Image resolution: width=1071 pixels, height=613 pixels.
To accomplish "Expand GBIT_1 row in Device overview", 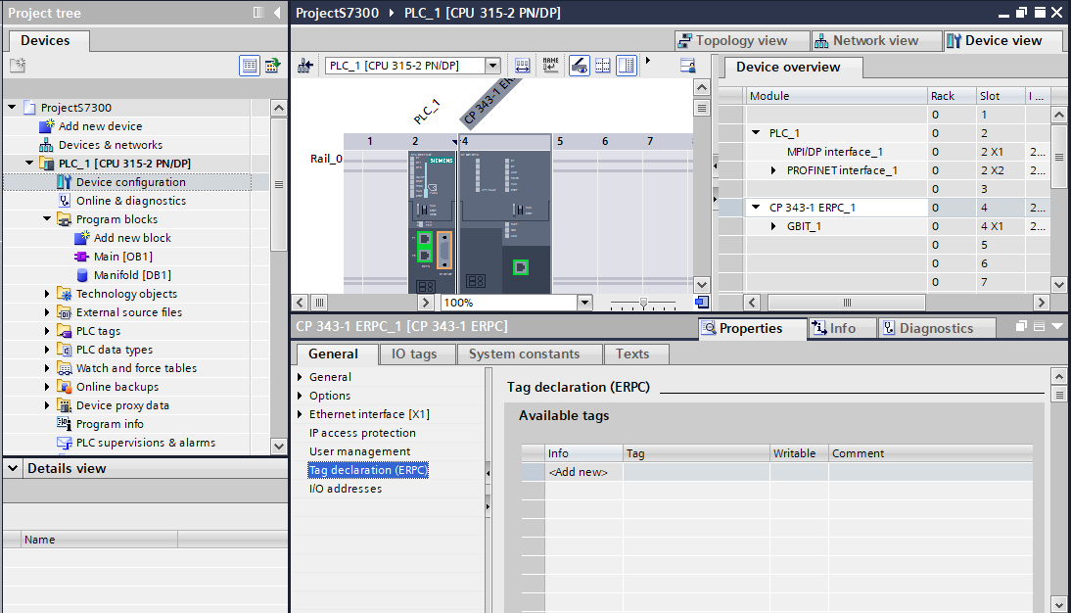I will 773,226.
